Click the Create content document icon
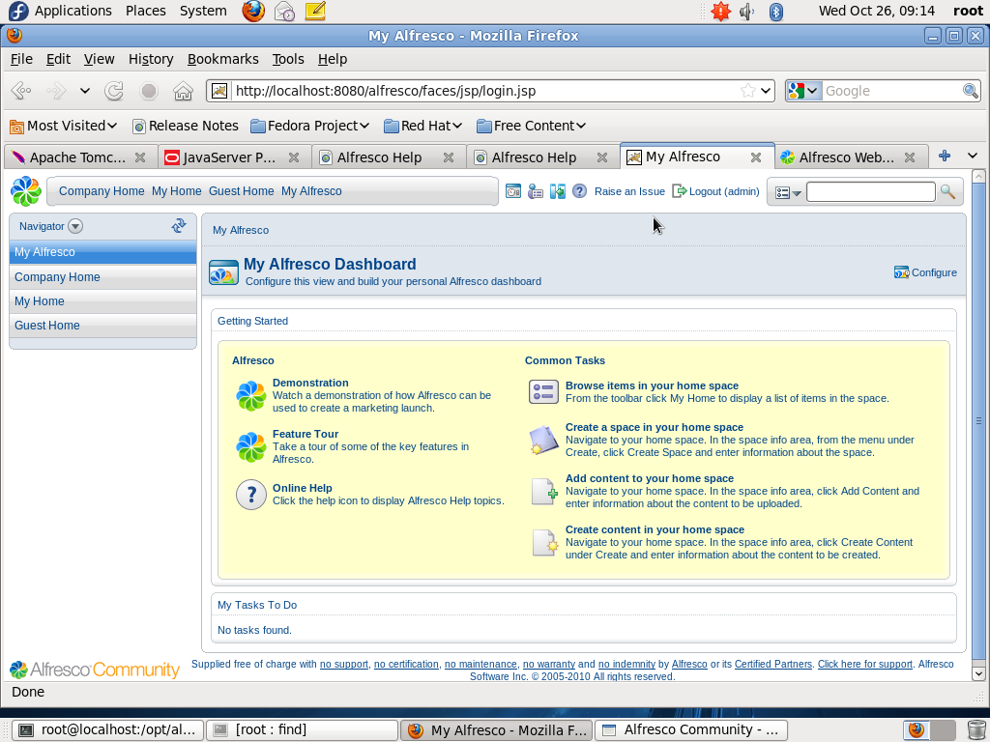The width and height of the screenshot is (990, 742). 543,543
